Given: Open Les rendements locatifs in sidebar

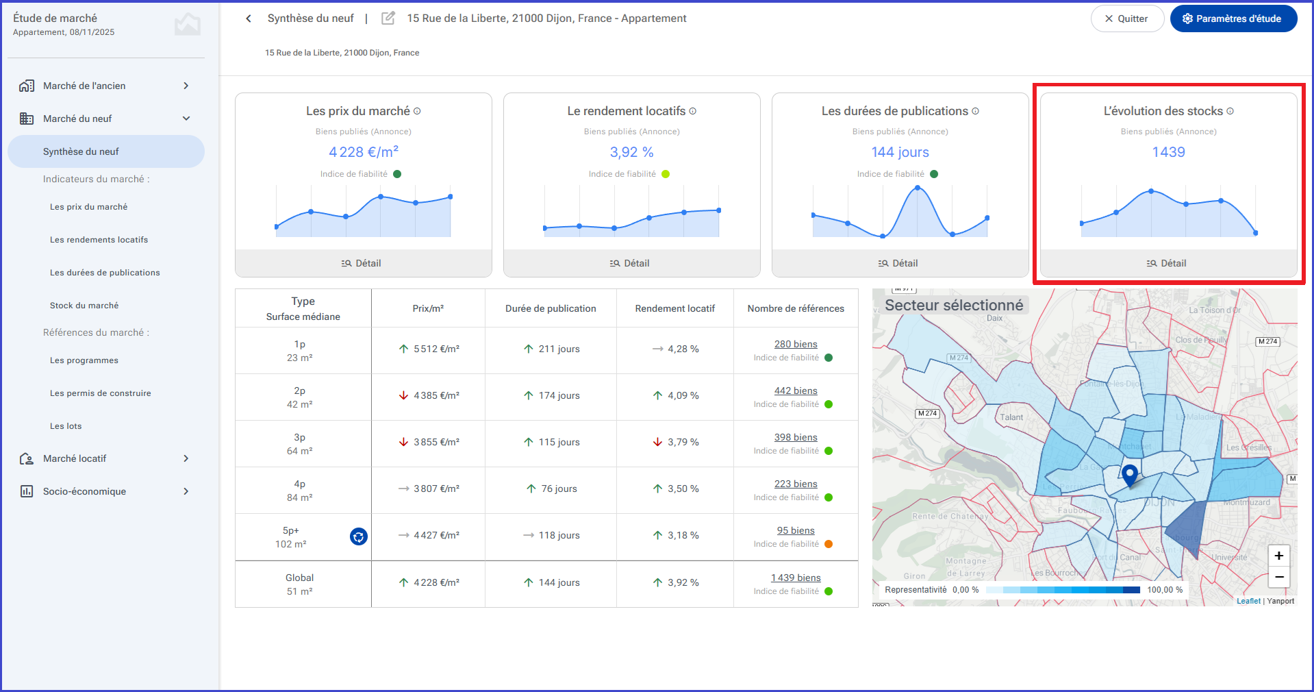Looking at the screenshot, I should 99,240.
